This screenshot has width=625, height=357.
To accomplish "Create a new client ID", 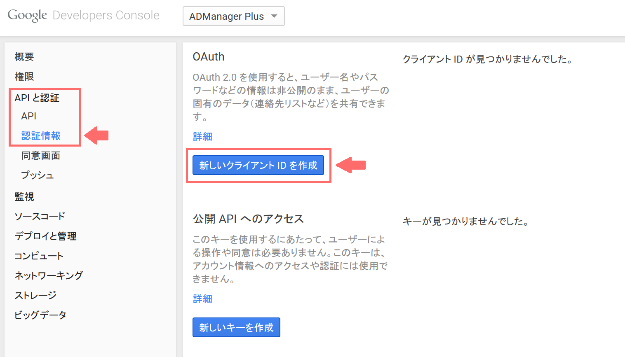I will [258, 165].
